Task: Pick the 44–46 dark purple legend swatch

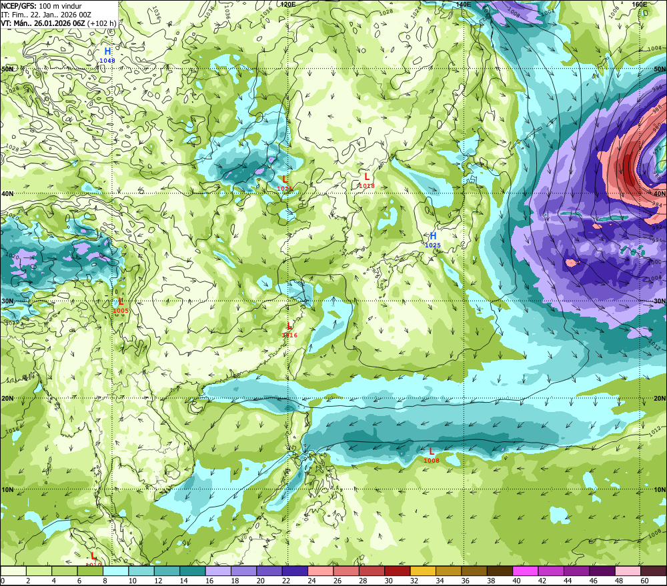Action: pos(576,571)
